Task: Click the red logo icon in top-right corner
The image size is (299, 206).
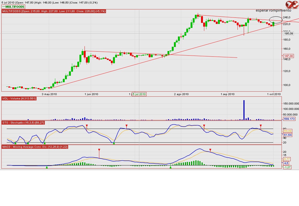Action: 292,5
